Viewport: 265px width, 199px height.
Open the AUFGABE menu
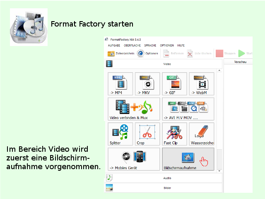coord(114,45)
